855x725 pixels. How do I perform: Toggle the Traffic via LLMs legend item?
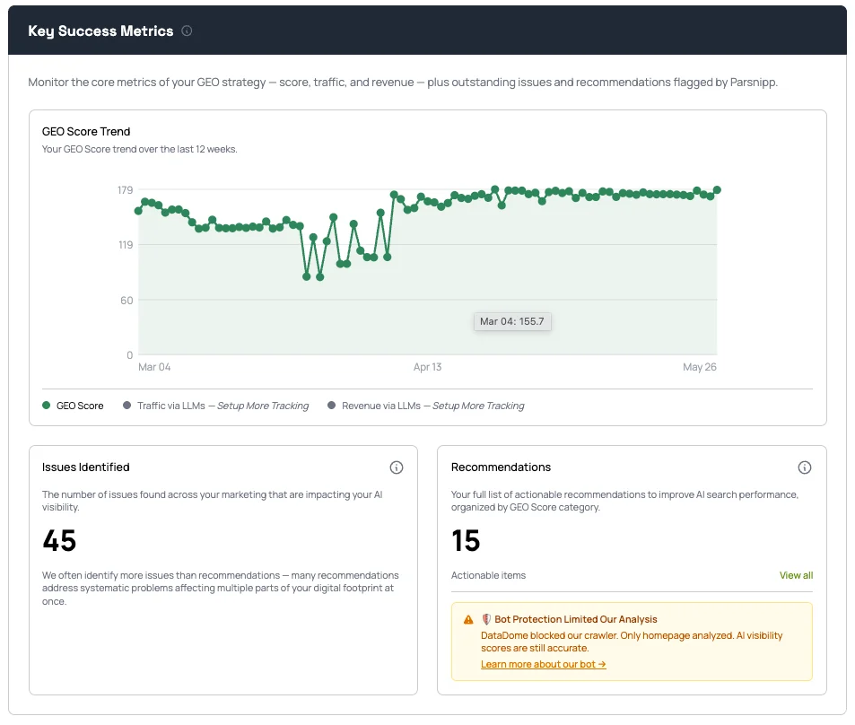point(216,406)
